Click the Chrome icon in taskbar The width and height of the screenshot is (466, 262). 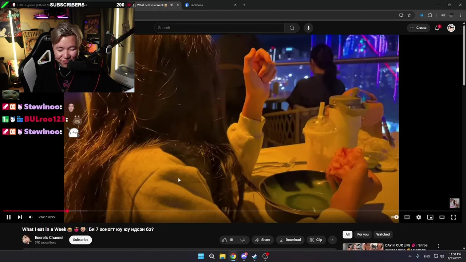[233, 256]
